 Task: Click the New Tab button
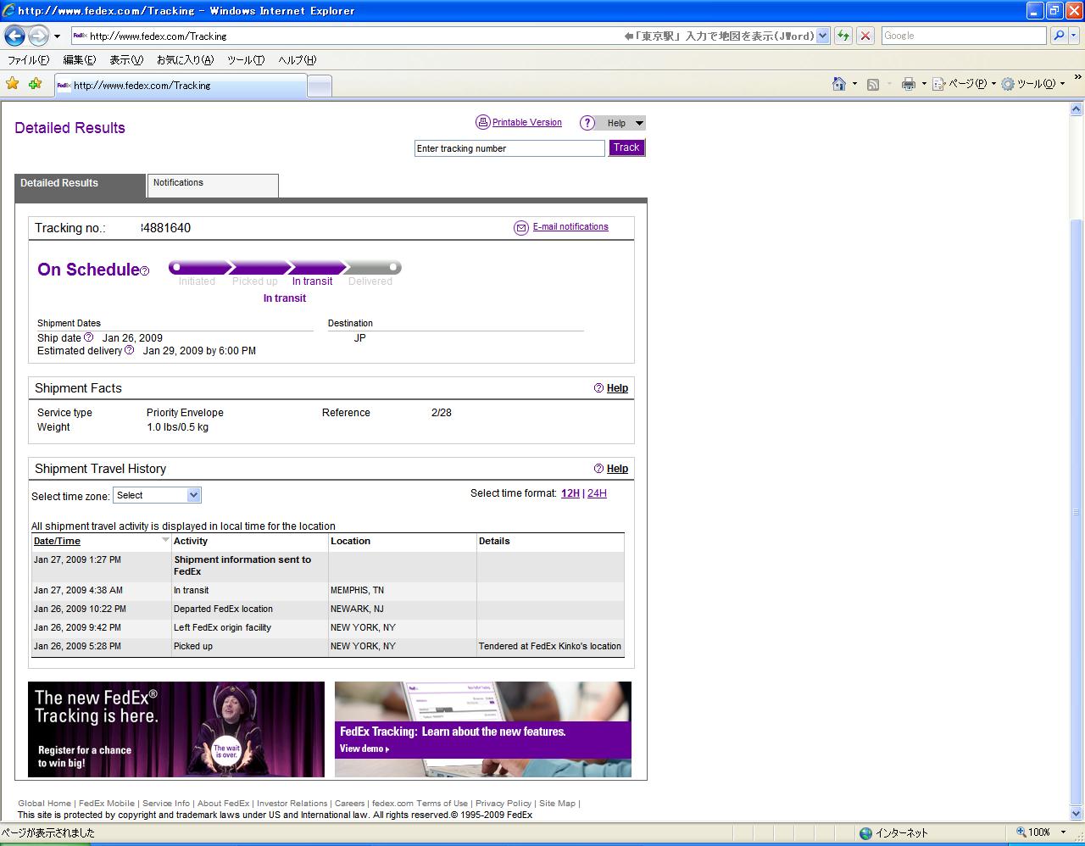[320, 86]
